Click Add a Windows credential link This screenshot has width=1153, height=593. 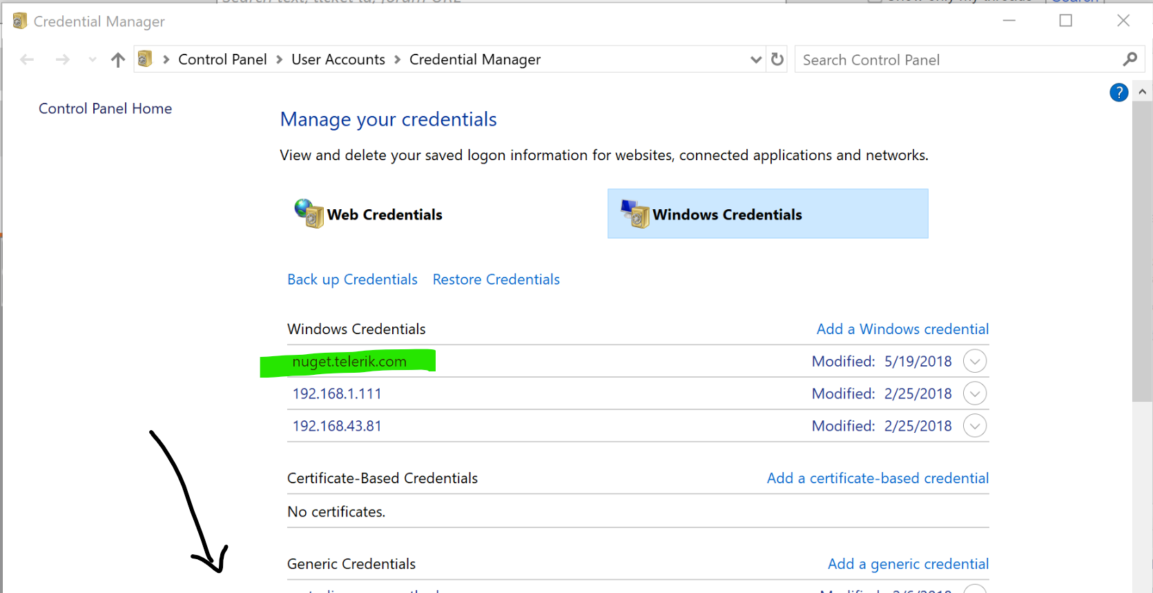(x=902, y=329)
